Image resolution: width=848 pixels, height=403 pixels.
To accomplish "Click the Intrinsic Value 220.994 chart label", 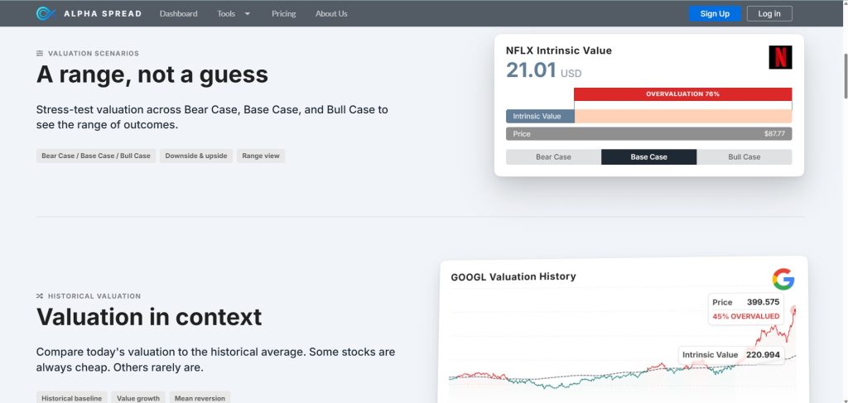I will [x=731, y=355].
